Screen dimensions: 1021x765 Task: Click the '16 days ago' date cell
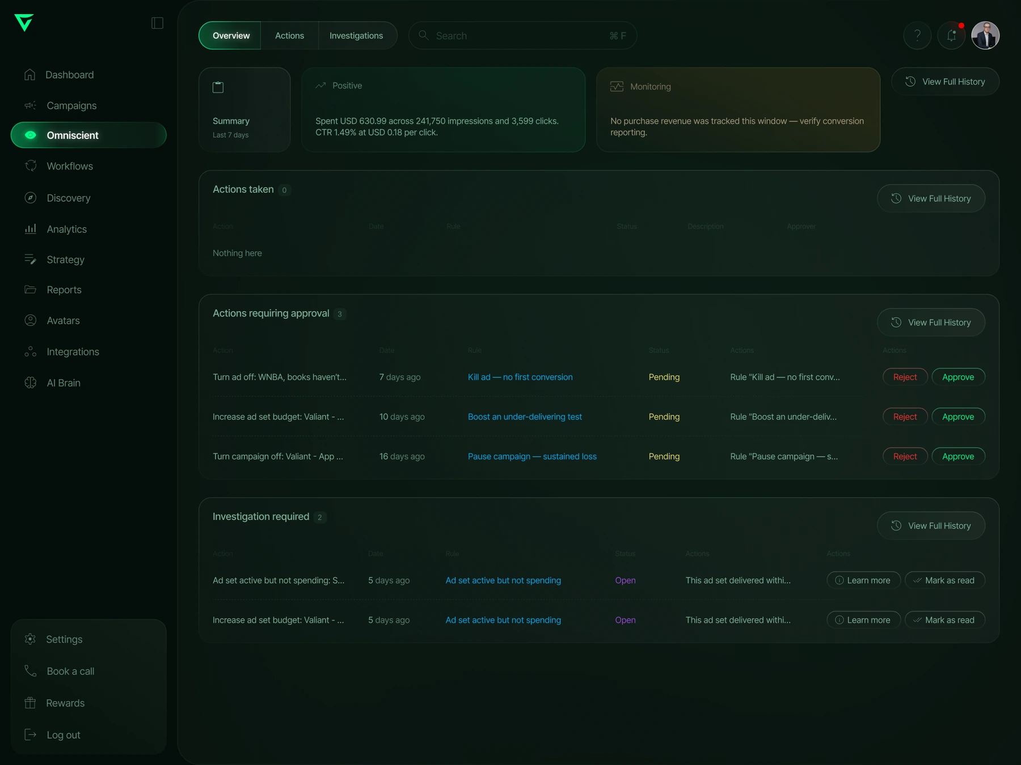[x=402, y=456]
